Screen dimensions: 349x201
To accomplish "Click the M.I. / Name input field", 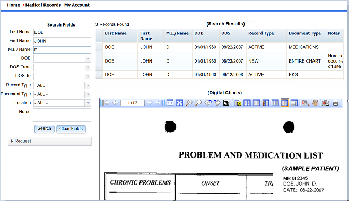I will point(62,50).
